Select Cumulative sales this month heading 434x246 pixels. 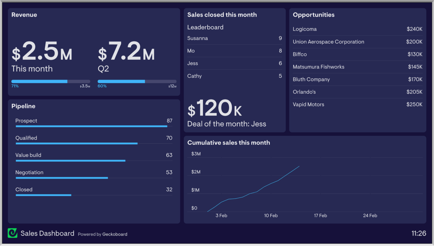pos(229,143)
